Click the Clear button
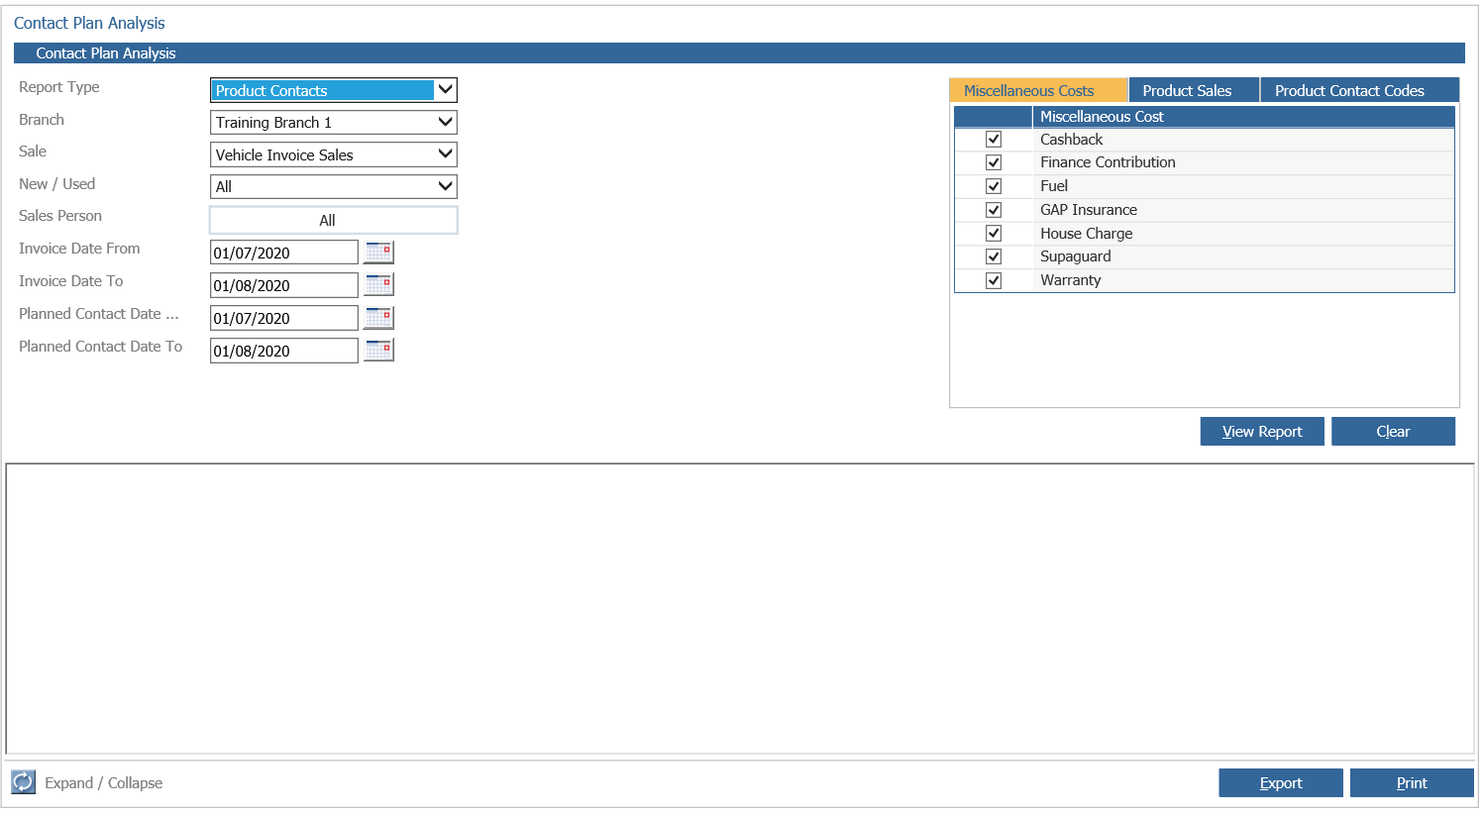The height and width of the screenshot is (816, 1483). click(1393, 431)
